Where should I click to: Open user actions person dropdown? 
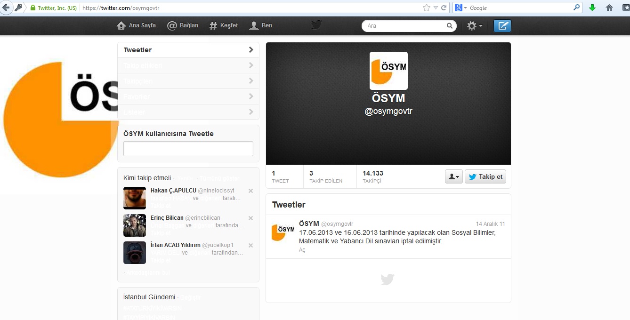point(454,176)
